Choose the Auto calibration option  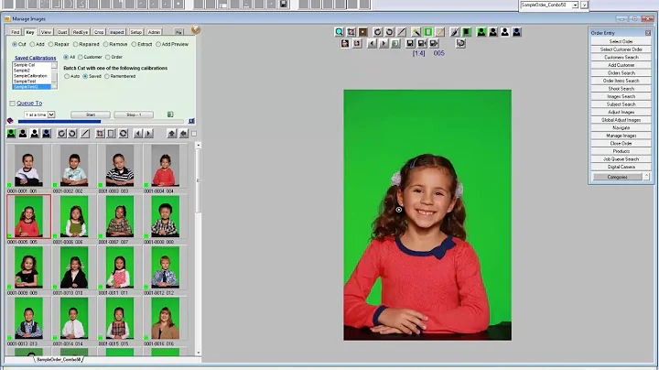[72, 77]
